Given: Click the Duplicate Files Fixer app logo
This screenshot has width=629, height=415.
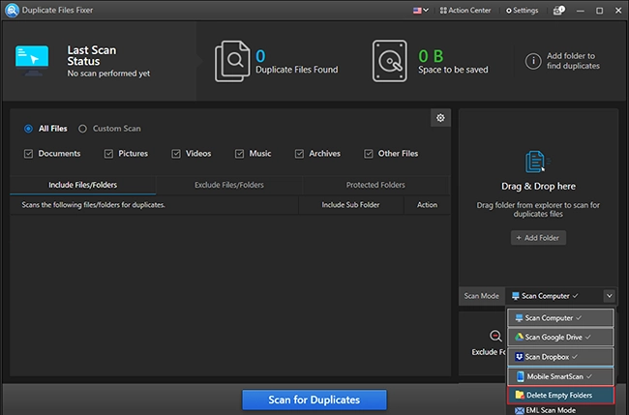Looking at the screenshot, I should pyautogui.click(x=12, y=10).
